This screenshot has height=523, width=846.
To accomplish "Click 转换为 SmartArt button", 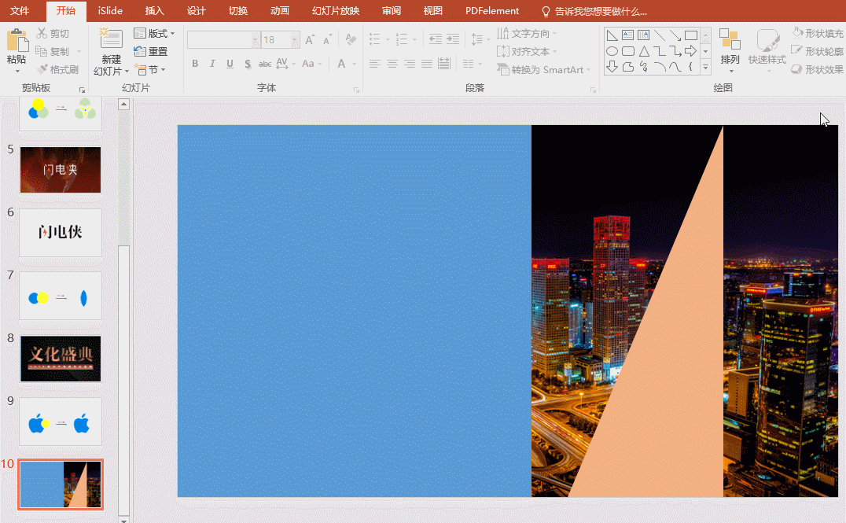I will point(543,70).
